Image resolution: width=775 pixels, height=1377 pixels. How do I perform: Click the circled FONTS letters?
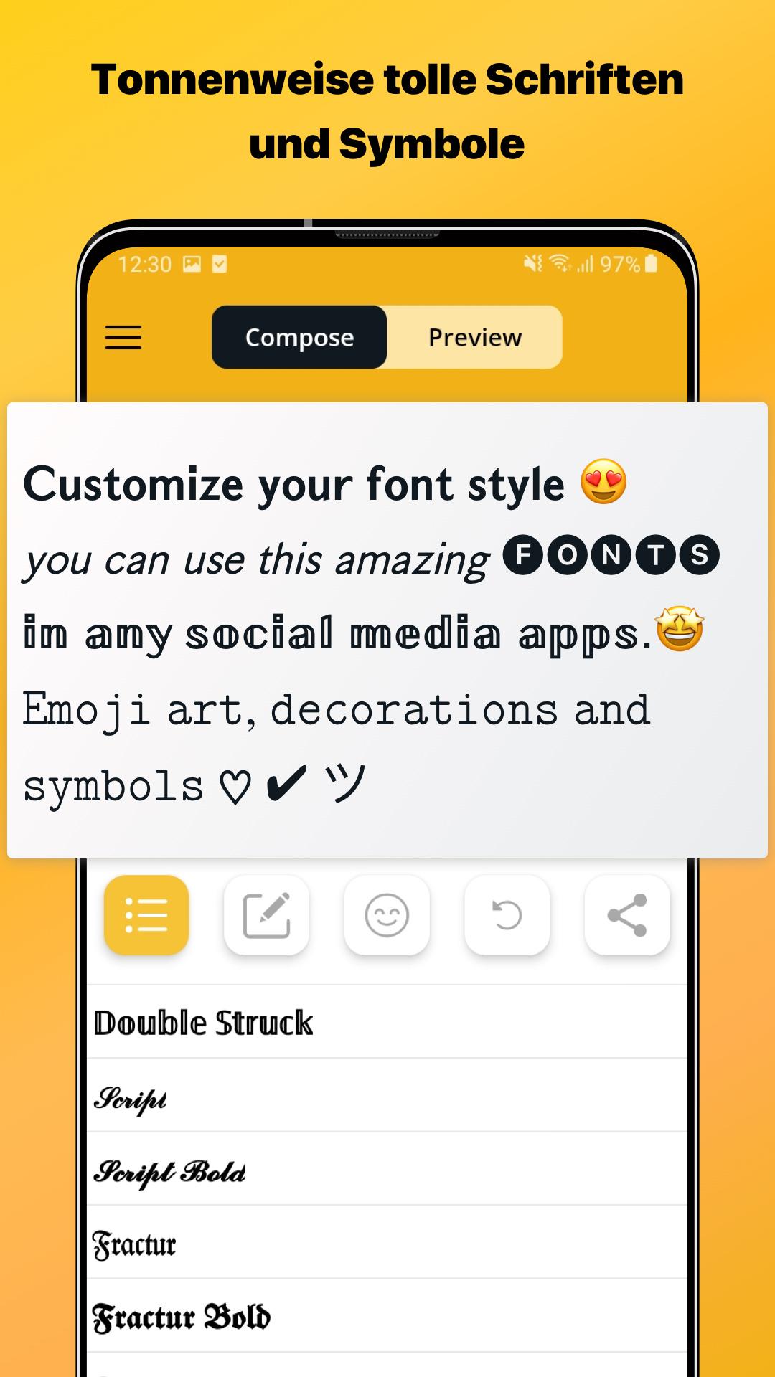pos(611,555)
